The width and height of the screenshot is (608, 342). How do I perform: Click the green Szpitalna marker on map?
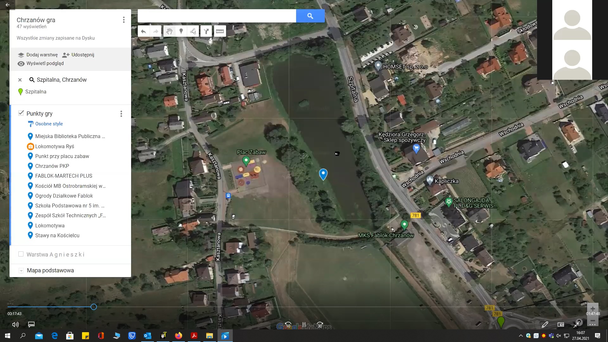pos(501,322)
